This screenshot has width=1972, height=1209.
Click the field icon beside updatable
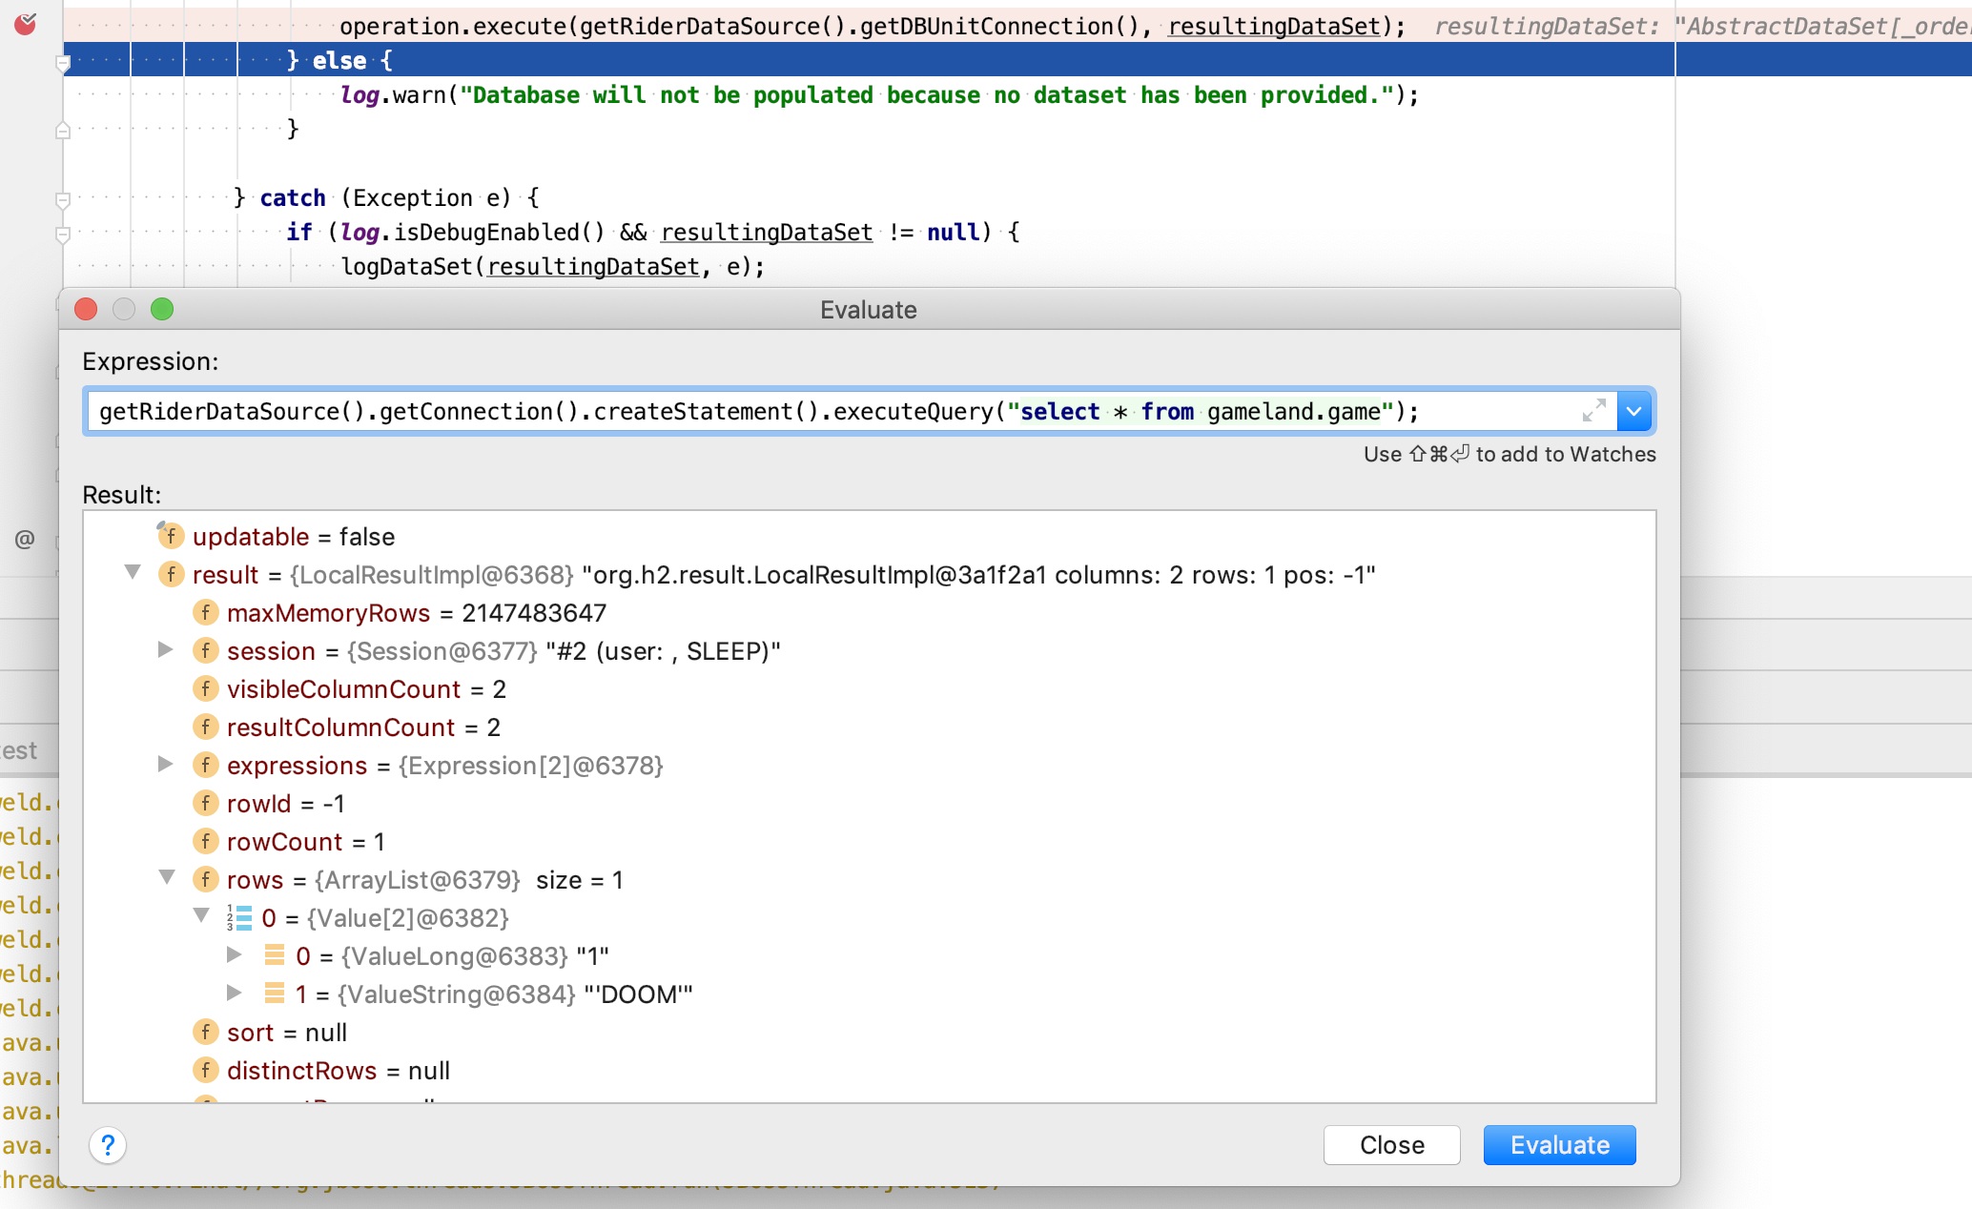171,536
